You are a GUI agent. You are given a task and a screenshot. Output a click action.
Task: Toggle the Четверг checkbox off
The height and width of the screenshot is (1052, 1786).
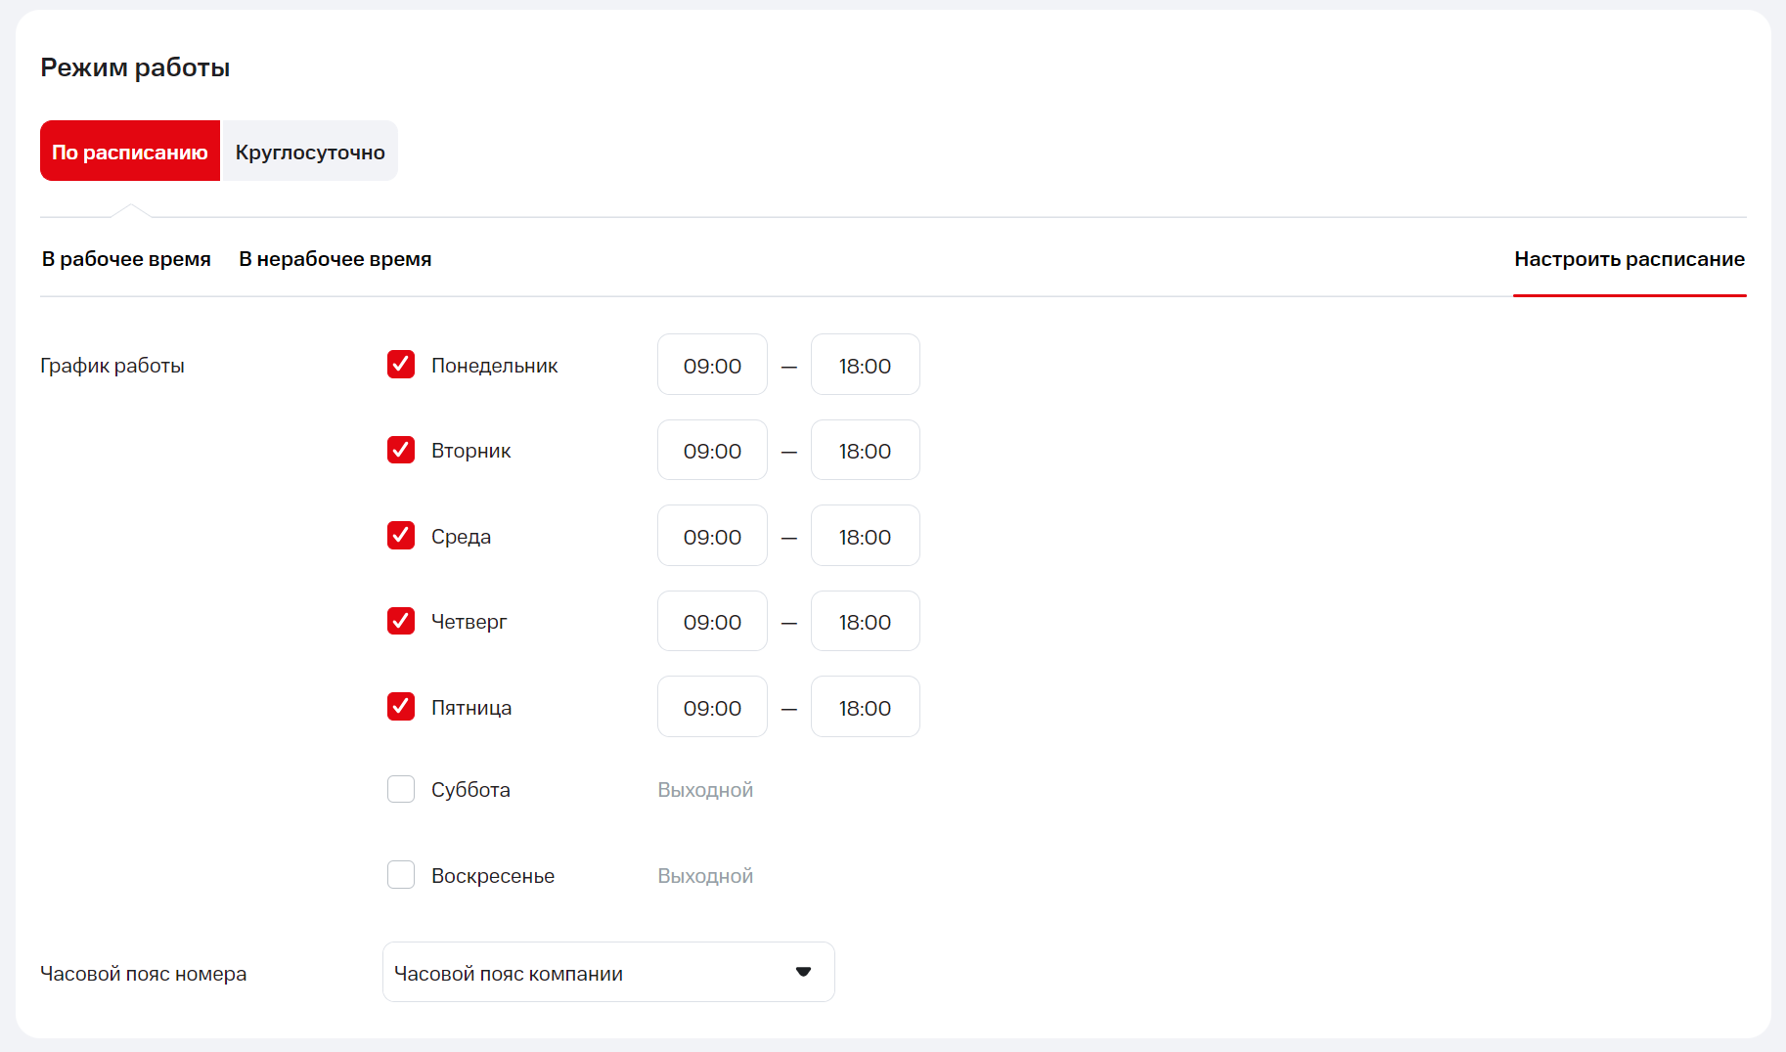pyautogui.click(x=401, y=621)
